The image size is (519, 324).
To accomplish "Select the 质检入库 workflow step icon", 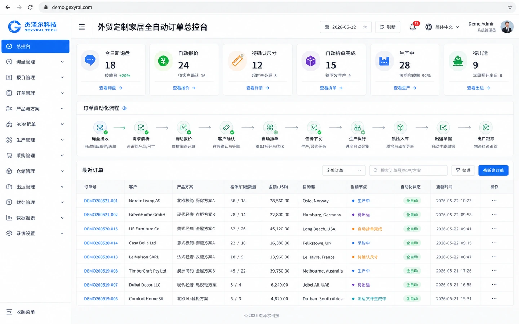I will [400, 127].
